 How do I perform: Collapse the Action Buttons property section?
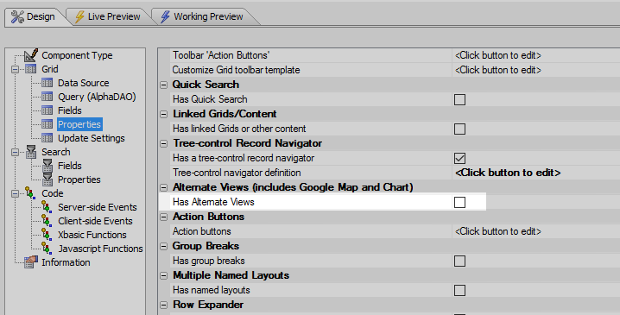tap(163, 217)
